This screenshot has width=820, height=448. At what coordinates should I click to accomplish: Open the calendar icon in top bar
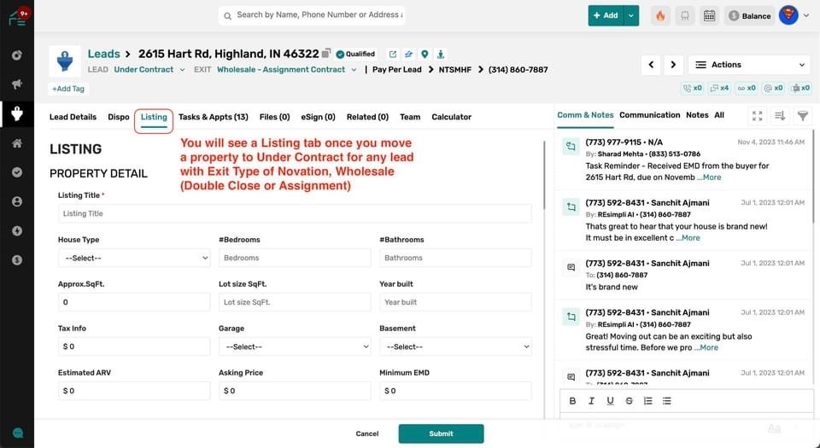tap(709, 15)
